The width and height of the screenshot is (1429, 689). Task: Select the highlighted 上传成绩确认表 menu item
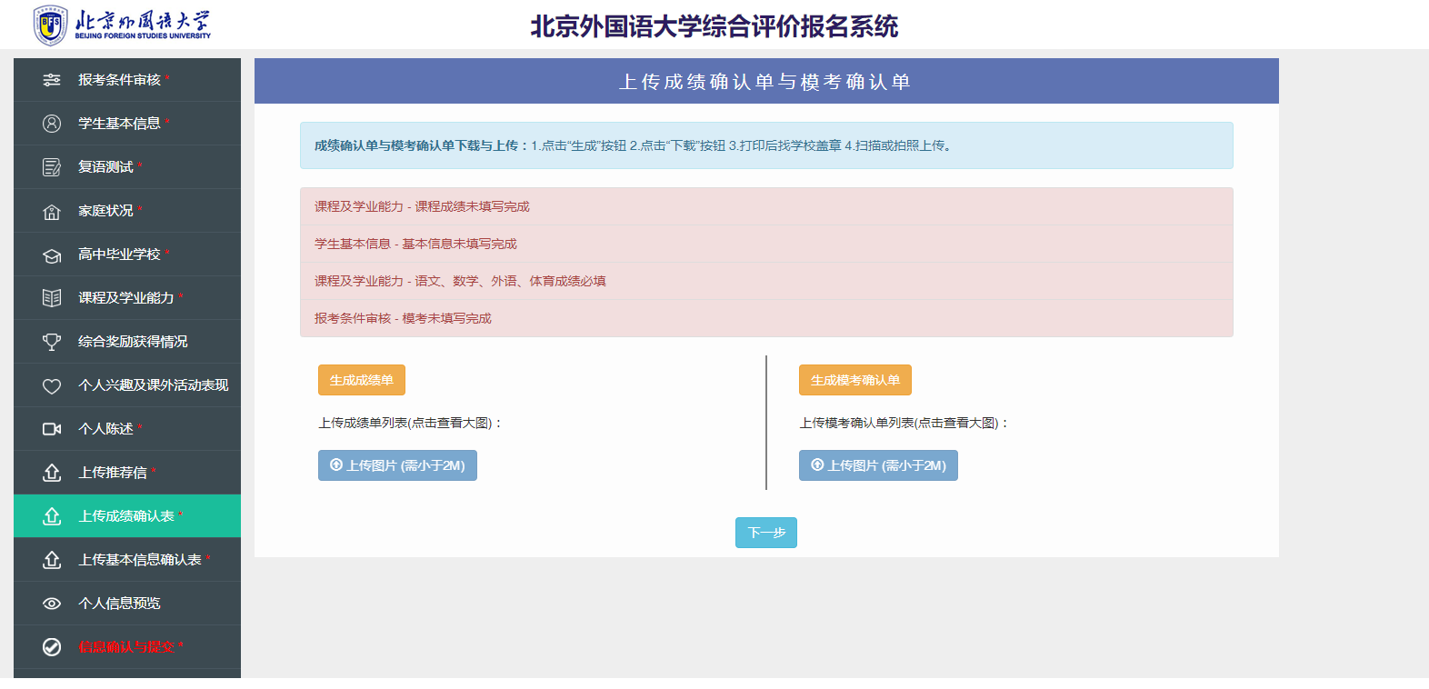click(127, 516)
